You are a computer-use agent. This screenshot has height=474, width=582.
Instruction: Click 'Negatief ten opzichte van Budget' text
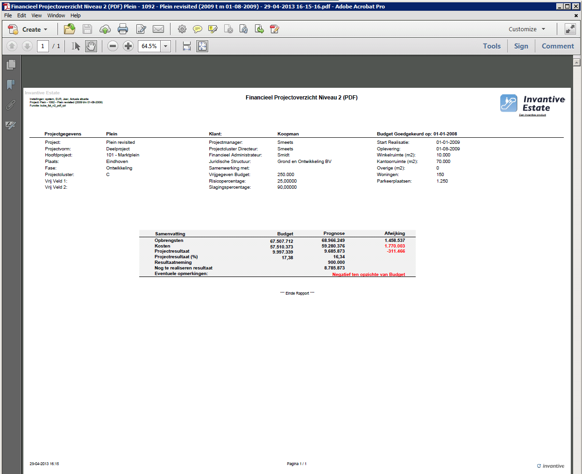pos(369,275)
